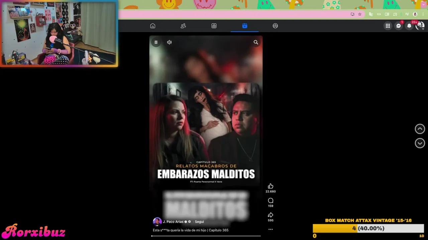Open the Chrome profile avatar
Viewport: 428px width, 240px height.
[415, 14]
